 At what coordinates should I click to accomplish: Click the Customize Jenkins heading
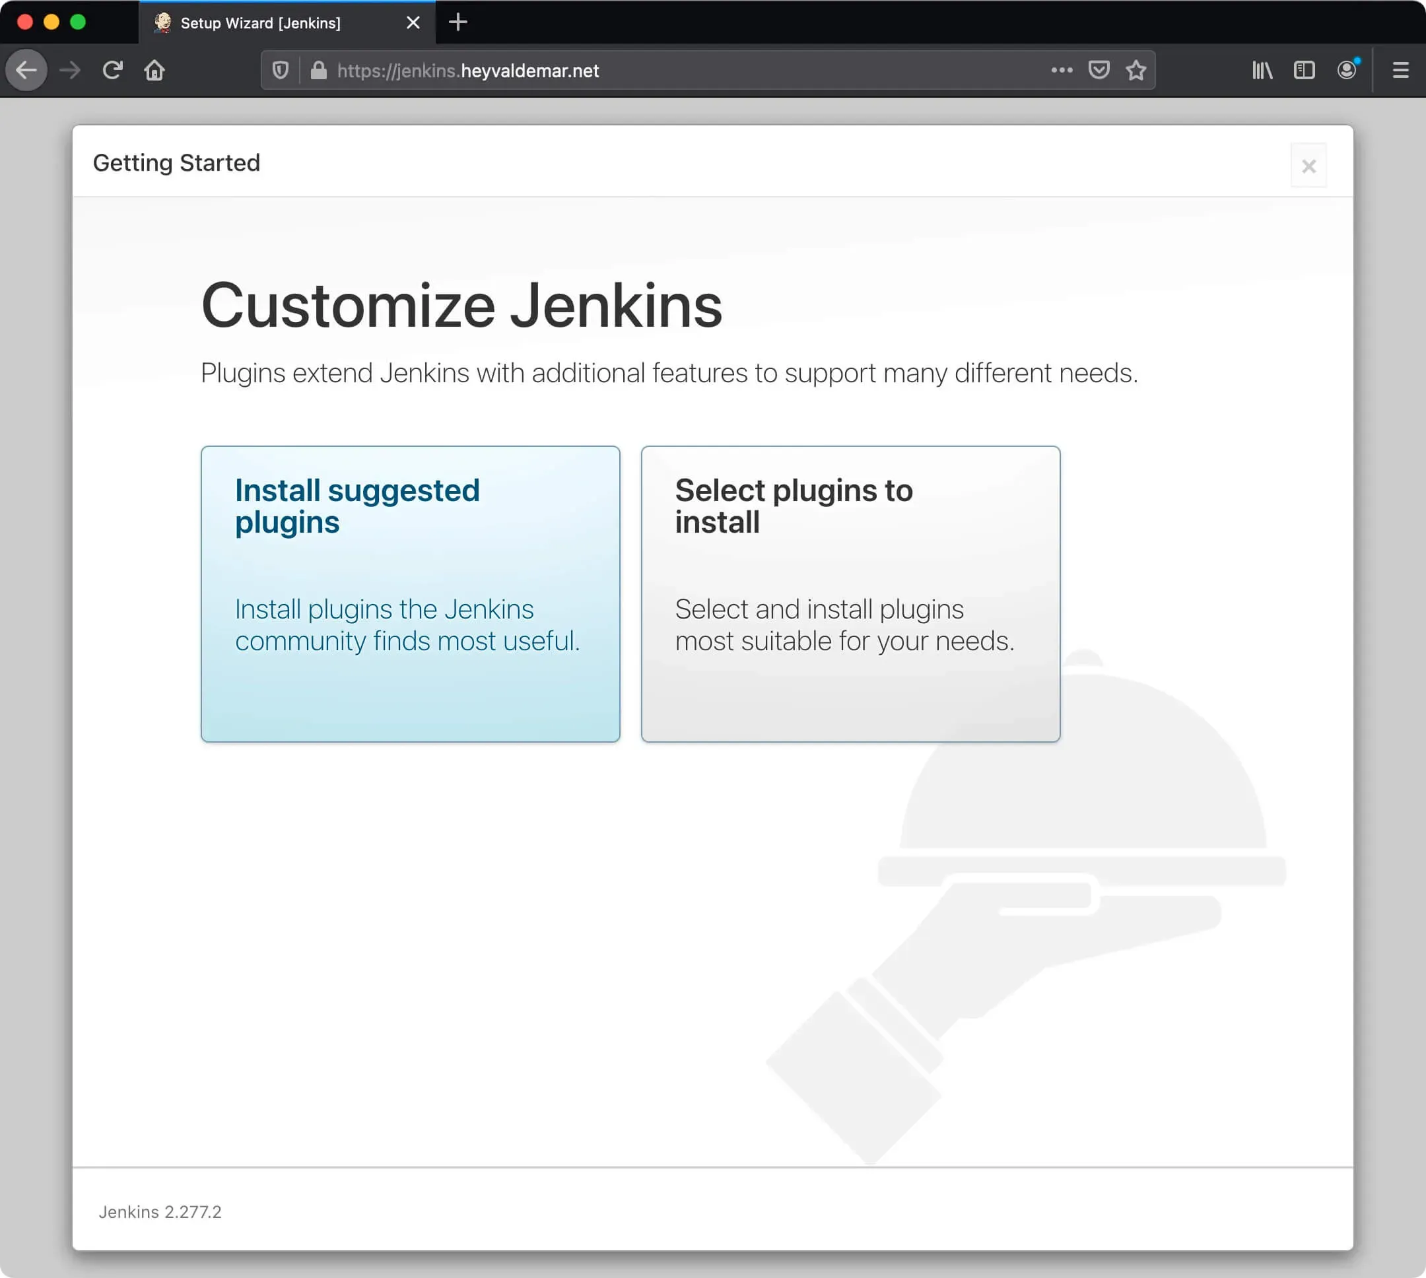(461, 306)
